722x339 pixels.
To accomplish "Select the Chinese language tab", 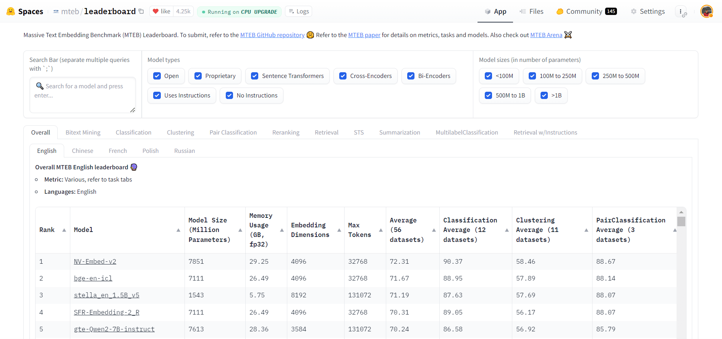I will coord(83,151).
